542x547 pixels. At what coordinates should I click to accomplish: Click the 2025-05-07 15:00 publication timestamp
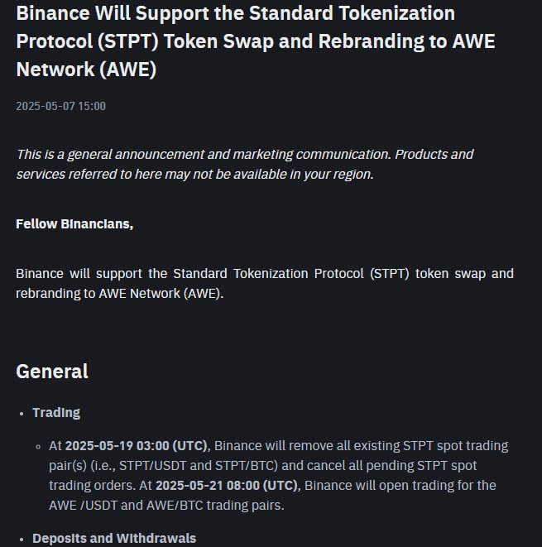point(60,106)
